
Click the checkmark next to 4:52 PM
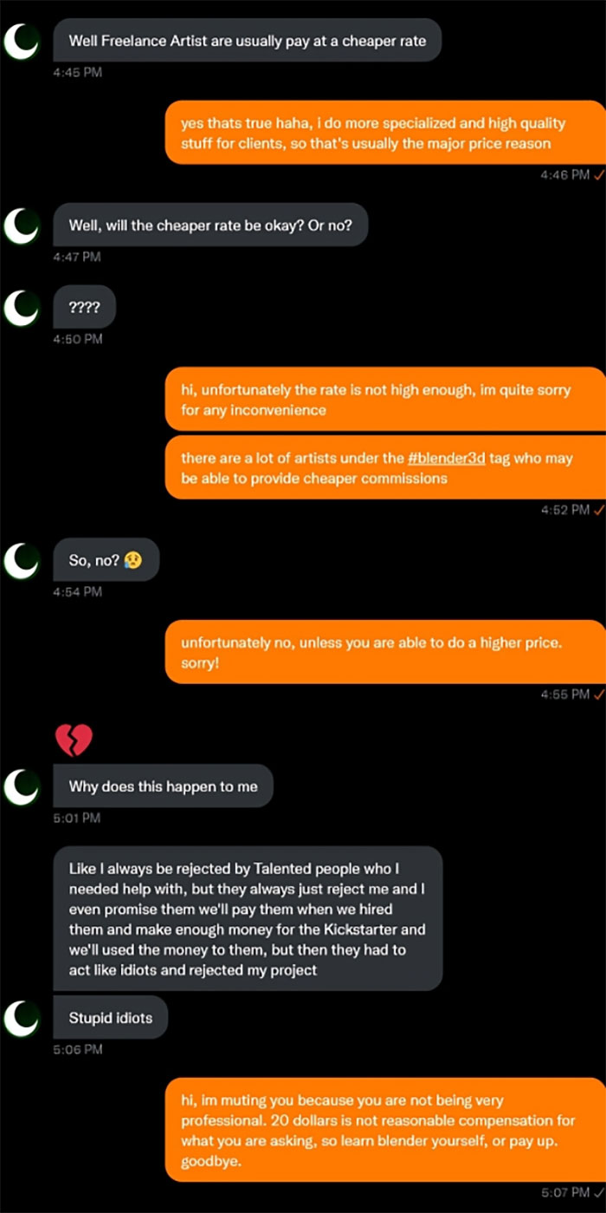598,510
